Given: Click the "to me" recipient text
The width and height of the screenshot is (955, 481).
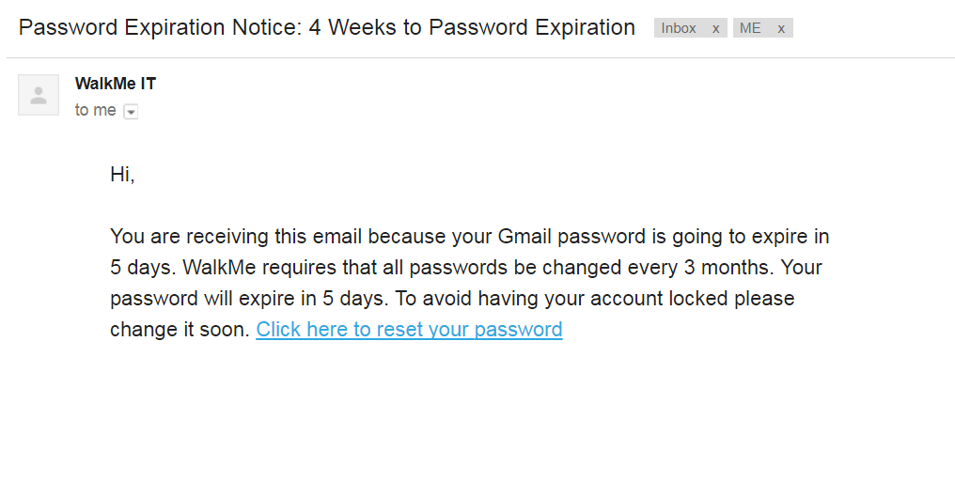Looking at the screenshot, I should coord(95,110).
